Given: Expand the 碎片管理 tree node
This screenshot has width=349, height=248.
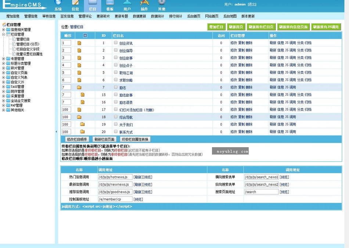Looking at the screenshot, I should tap(3, 68).
